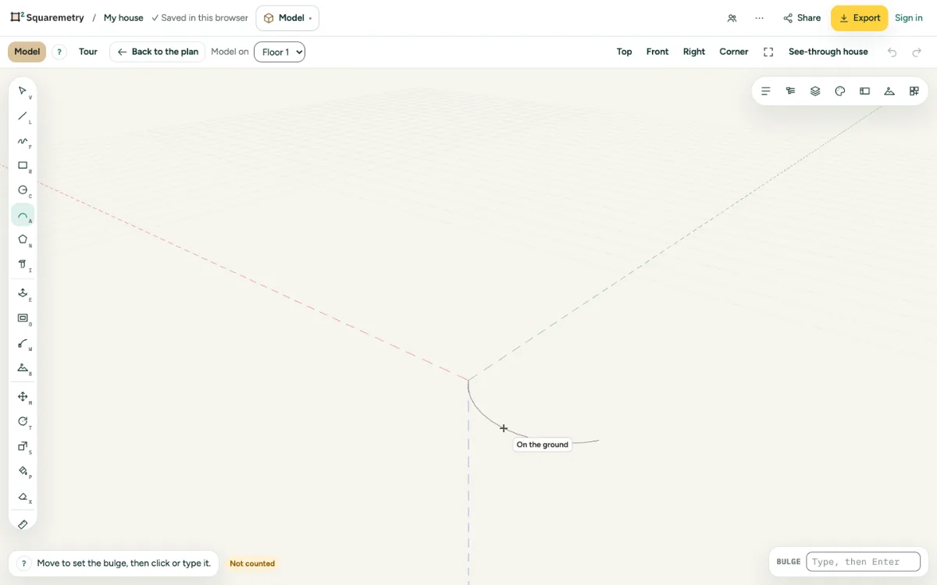Click the yellow Export button
Screen dimensions: 937x585
coord(859,18)
